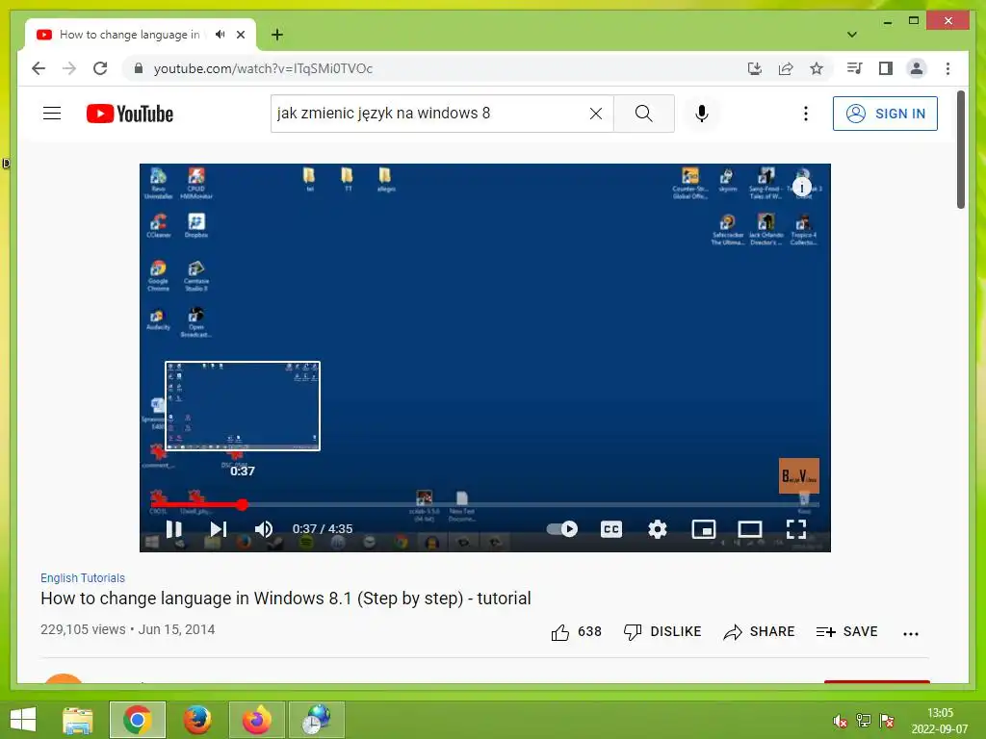Screen dimensions: 986x739
Task: Open more actions ellipsis under video
Action: click(x=911, y=633)
